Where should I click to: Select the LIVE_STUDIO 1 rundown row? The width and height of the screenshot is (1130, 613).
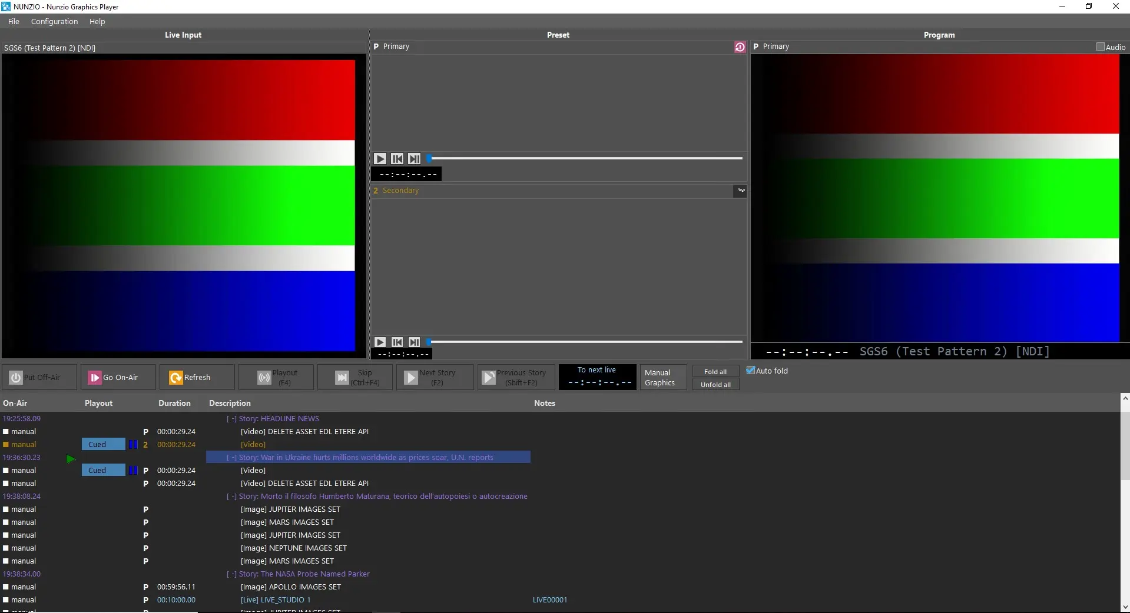(276, 600)
